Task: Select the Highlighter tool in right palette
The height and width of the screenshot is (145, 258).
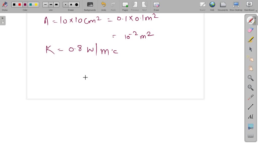Action: coord(250,40)
